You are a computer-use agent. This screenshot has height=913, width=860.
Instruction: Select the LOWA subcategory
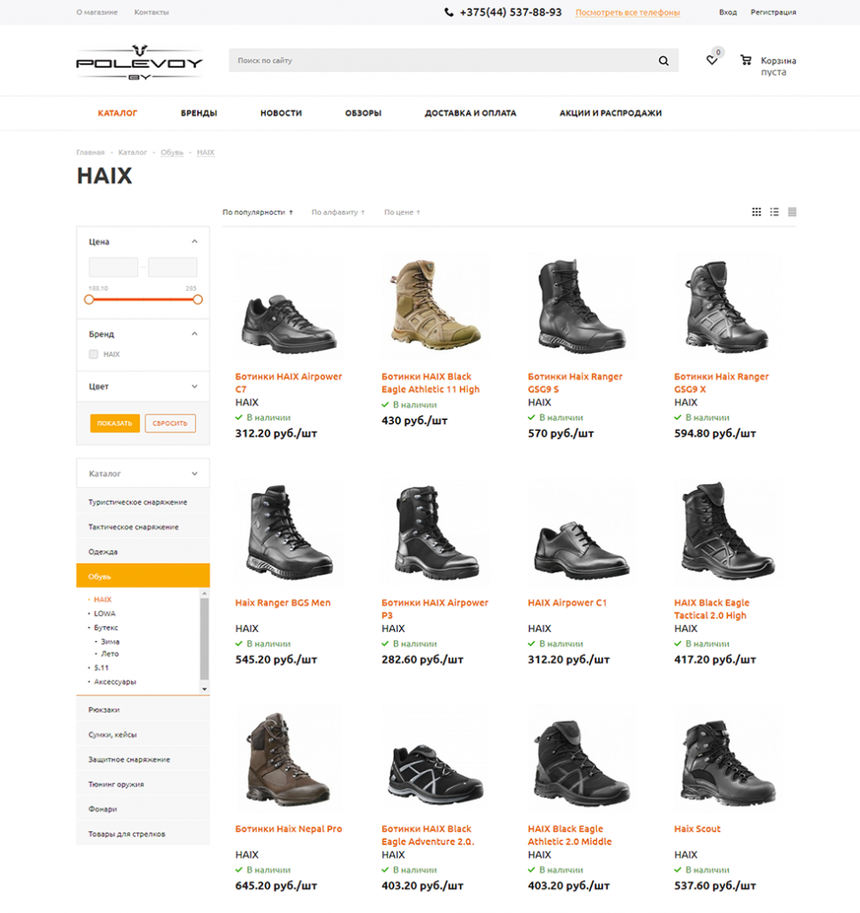(105, 613)
